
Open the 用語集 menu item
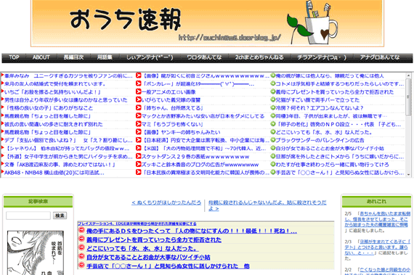pyautogui.click(x=105, y=57)
